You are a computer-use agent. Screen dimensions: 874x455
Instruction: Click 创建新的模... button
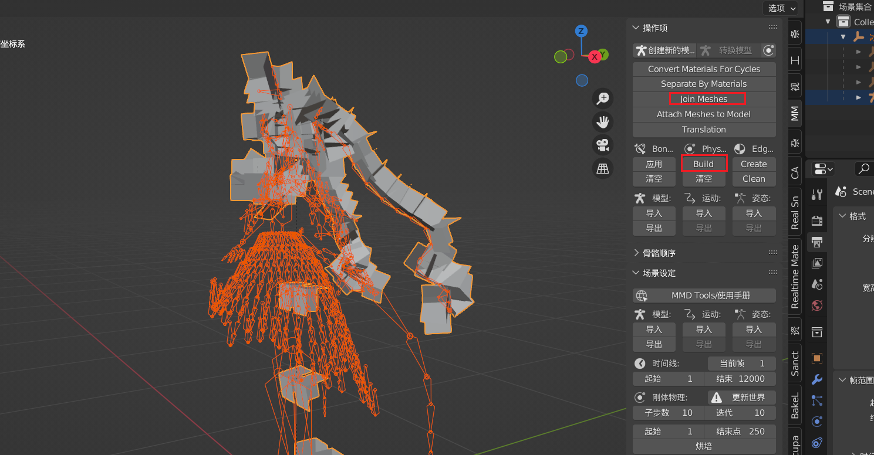click(x=666, y=50)
